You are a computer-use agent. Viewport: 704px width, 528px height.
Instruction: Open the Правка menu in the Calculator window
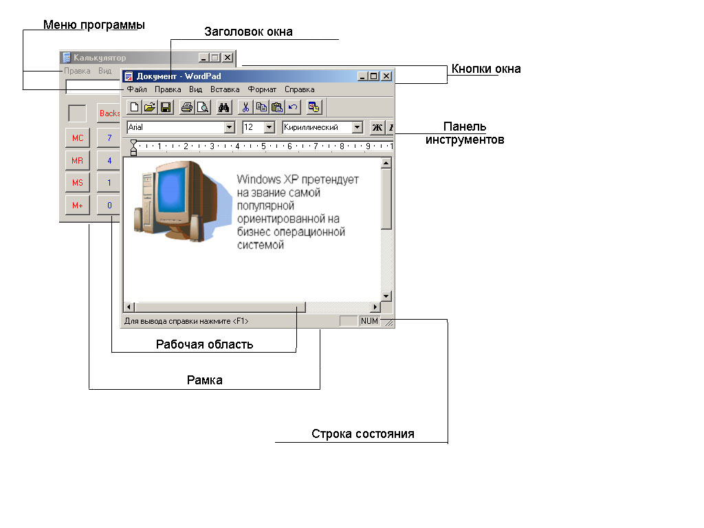coord(77,71)
